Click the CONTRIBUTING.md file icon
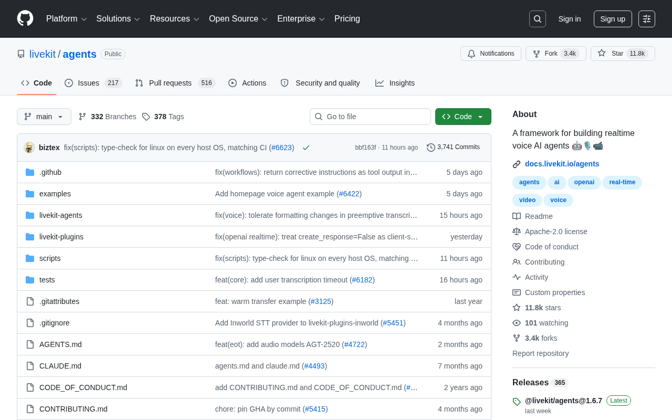The height and width of the screenshot is (420, 672). 30,409
